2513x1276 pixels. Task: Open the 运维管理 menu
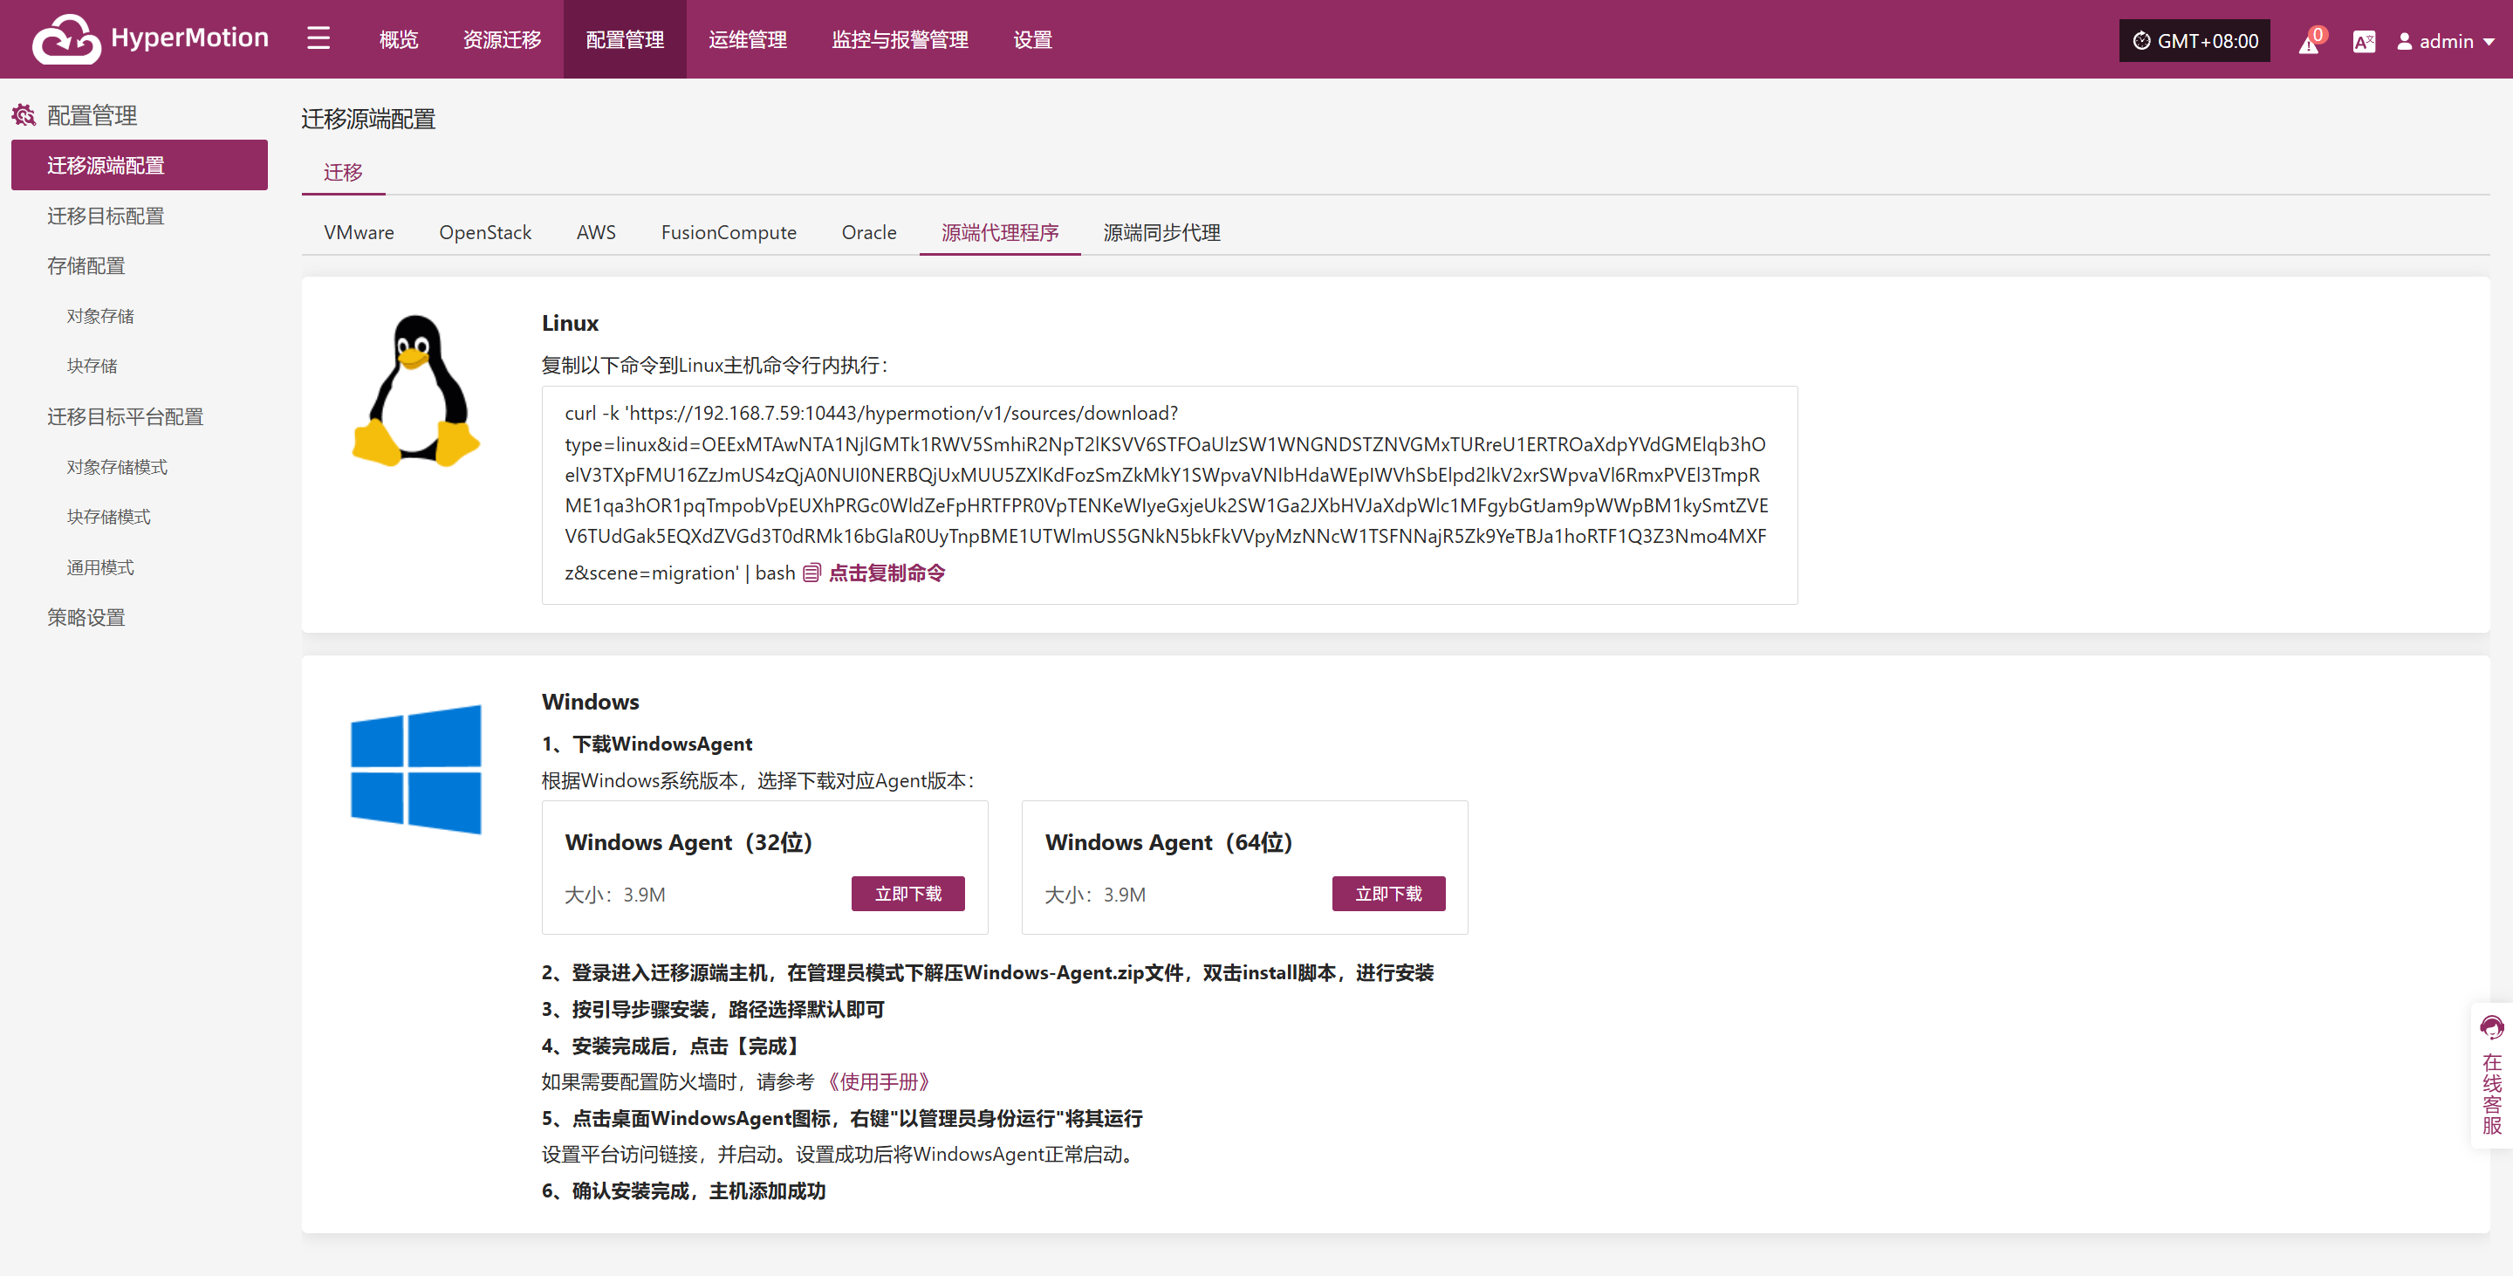747,39
